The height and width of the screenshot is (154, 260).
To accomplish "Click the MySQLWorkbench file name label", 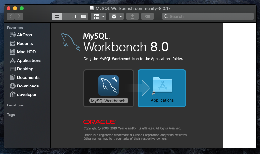I will point(109,101).
